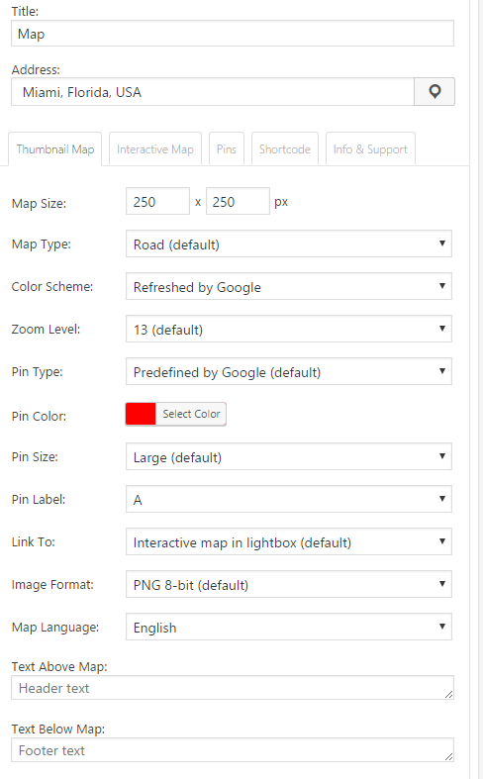Choose the Image Format dropdown

pyautogui.click(x=289, y=584)
